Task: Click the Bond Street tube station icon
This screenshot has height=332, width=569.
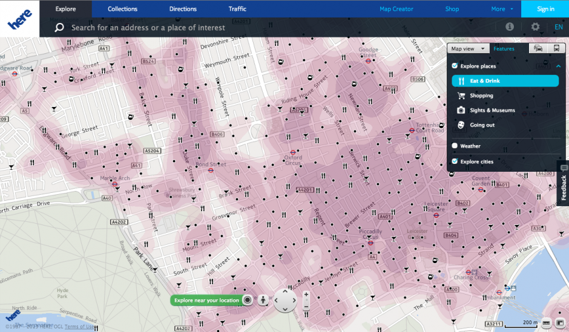Action: (211, 171)
